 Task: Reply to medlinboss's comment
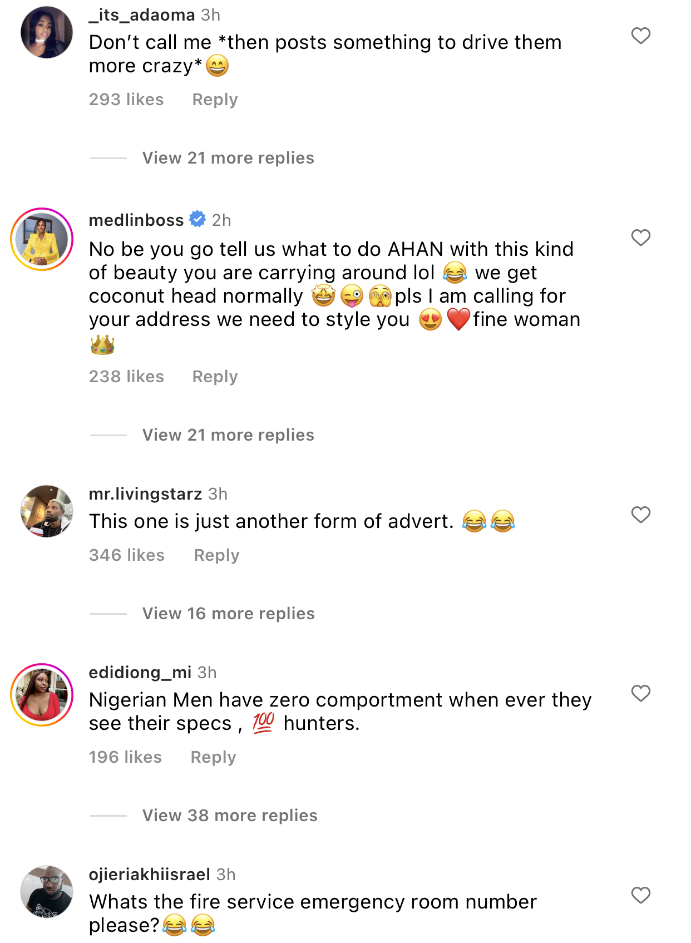tap(215, 377)
